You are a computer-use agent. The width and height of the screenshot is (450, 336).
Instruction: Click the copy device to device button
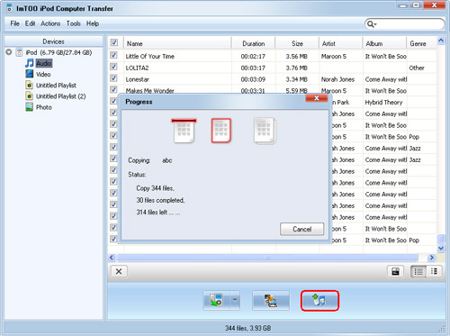click(271, 300)
